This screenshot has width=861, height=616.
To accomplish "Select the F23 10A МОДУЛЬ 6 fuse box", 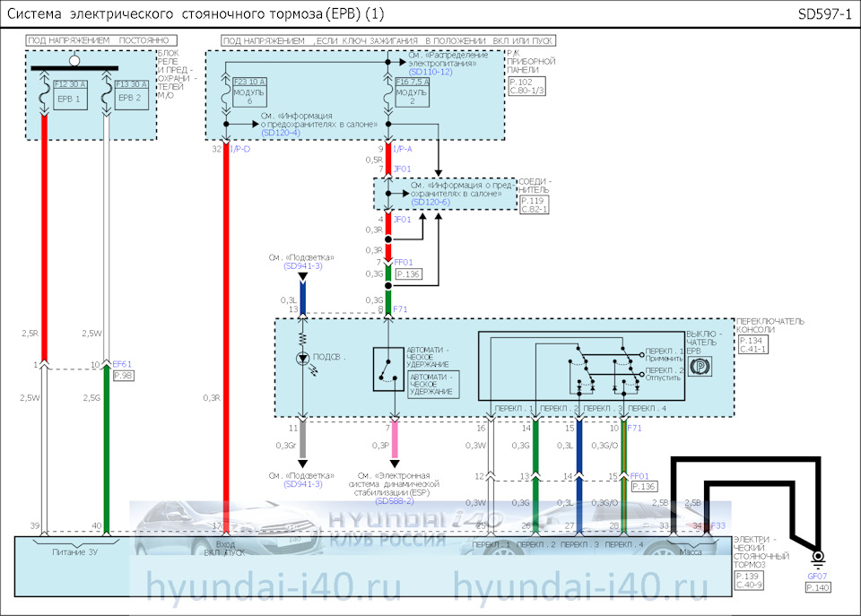I will click(x=250, y=91).
